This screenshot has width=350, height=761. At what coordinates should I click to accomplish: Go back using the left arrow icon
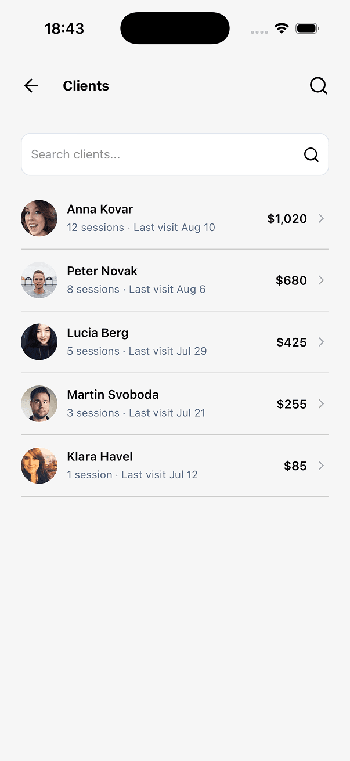31,86
